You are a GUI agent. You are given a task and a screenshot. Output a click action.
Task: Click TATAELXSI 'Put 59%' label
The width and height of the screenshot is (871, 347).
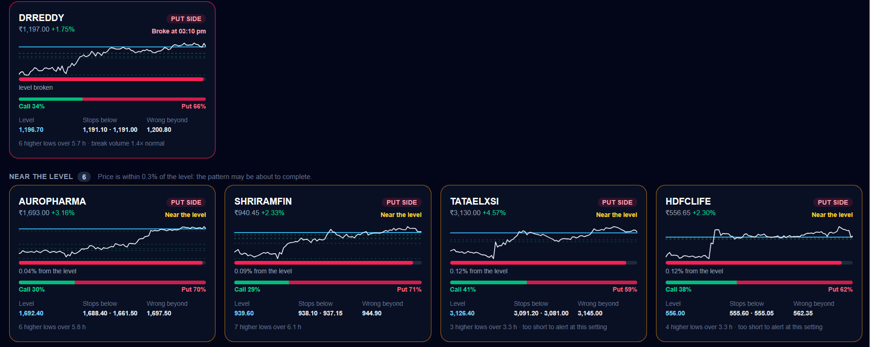(x=625, y=289)
